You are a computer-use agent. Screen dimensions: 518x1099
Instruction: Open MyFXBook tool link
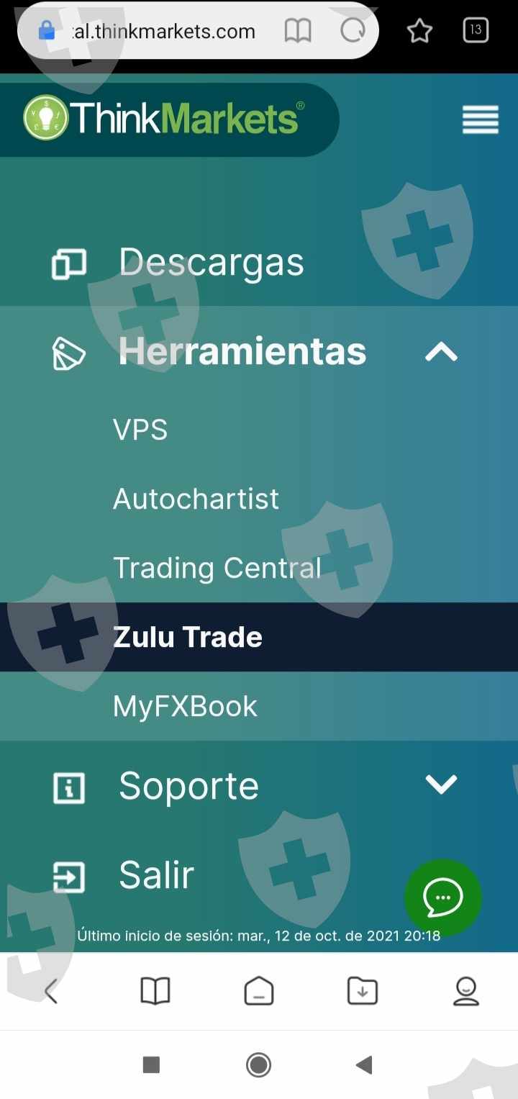(259, 706)
